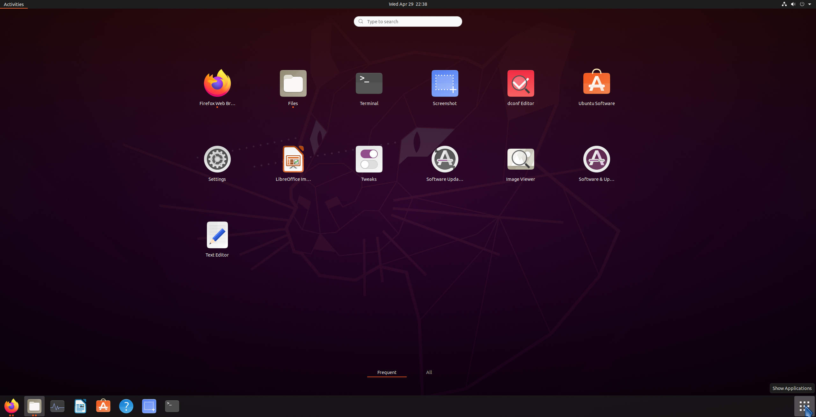Open the Screenshot application
The width and height of the screenshot is (816, 417).
coord(445,83)
